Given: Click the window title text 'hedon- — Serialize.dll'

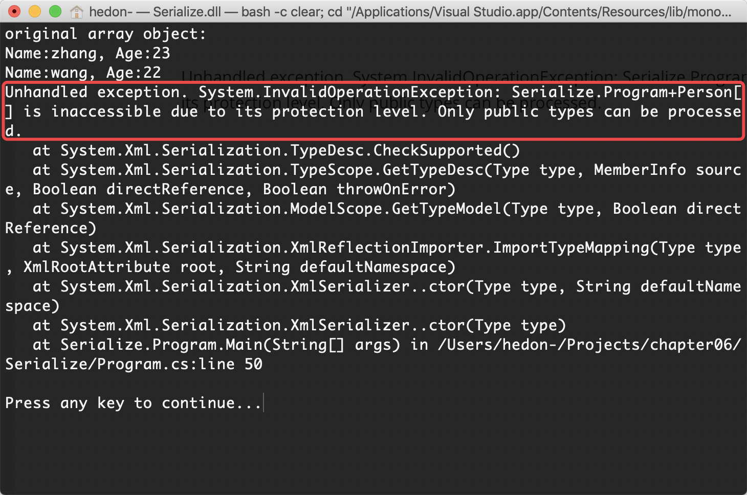Looking at the screenshot, I should coord(155,11).
